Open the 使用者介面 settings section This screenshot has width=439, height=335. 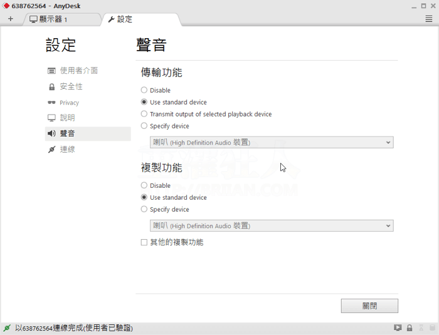[78, 71]
